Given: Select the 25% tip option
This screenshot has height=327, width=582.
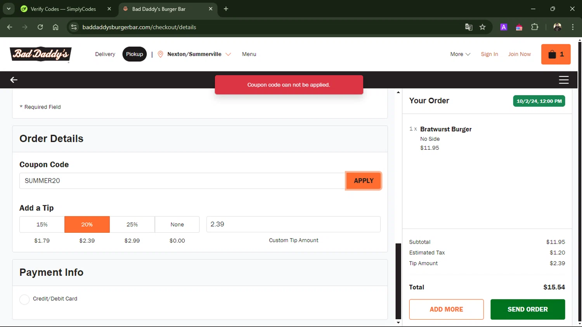Looking at the screenshot, I should (132, 225).
